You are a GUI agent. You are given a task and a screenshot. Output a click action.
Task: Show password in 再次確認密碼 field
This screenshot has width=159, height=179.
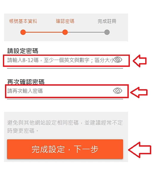tap(118, 91)
